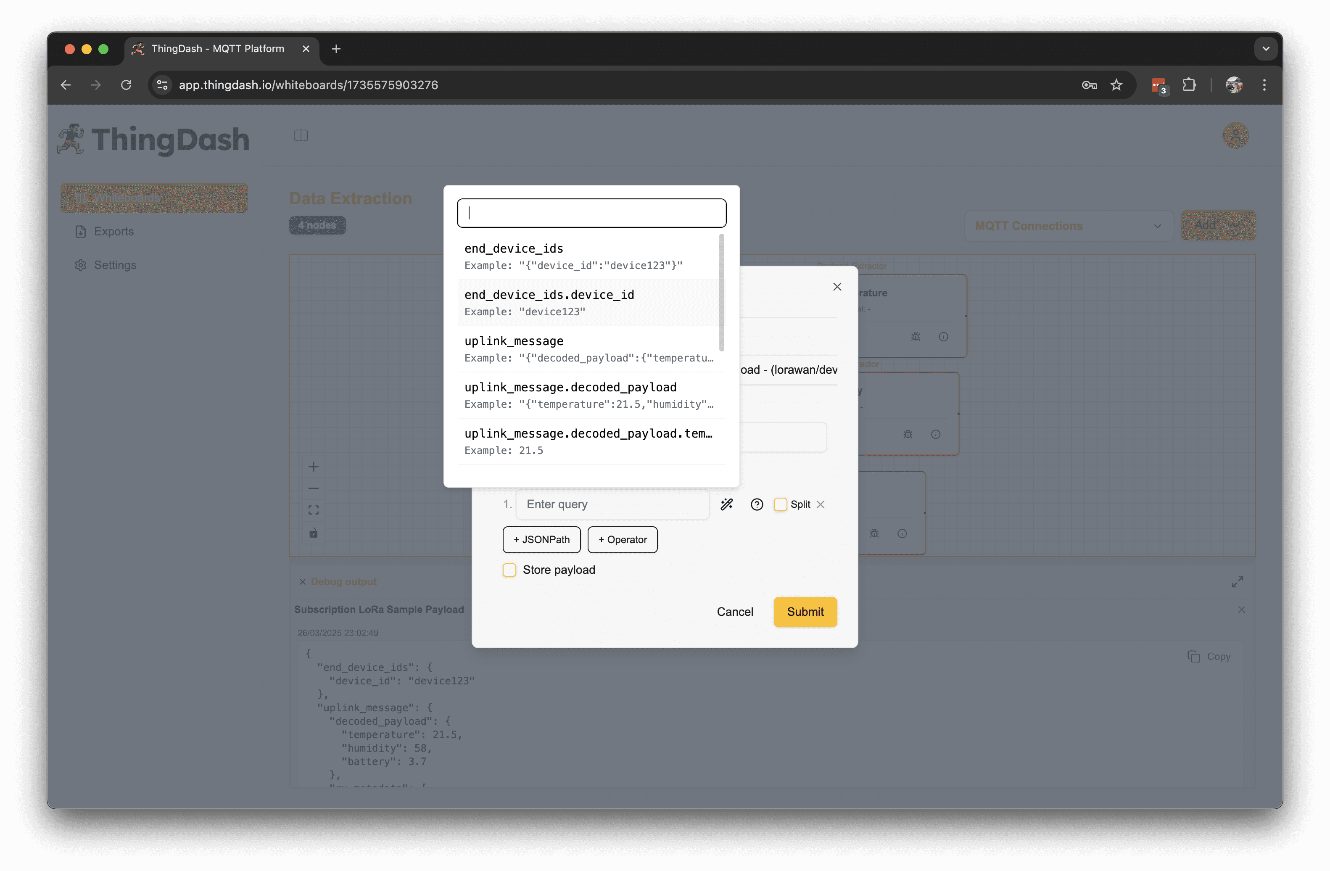Open the user avatar menu
The width and height of the screenshot is (1330, 871).
1235,136
